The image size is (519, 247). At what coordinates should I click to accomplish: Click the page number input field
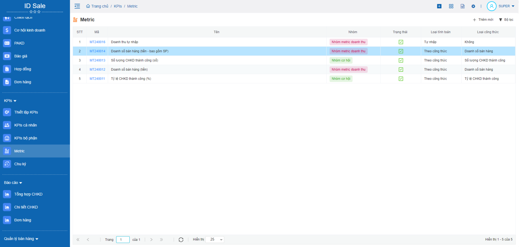tap(123, 240)
